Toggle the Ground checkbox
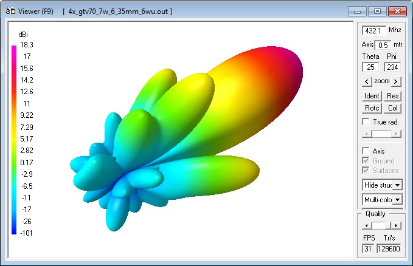413x266 pixels. [366, 160]
